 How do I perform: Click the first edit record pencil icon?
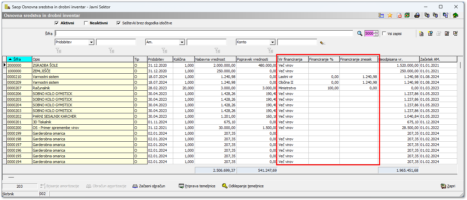(447, 33)
